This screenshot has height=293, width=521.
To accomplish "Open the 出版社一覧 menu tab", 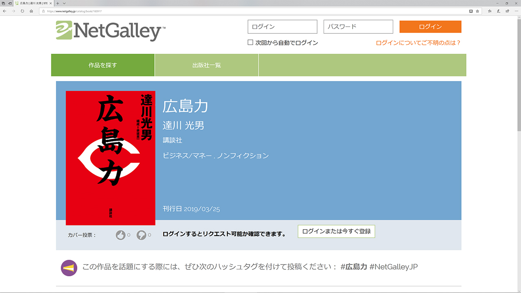I will (207, 65).
